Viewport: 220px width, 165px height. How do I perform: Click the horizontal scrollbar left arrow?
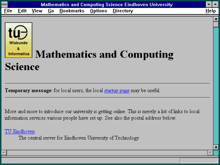click(4, 153)
